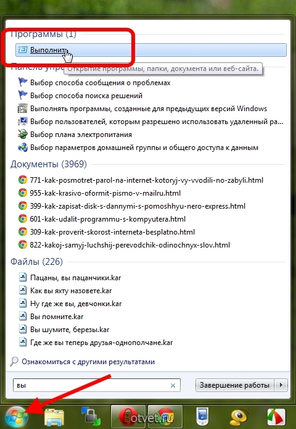Open the yellow bee app on the taskbar
This screenshot has width=296, height=429.
pyautogui.click(x=239, y=417)
